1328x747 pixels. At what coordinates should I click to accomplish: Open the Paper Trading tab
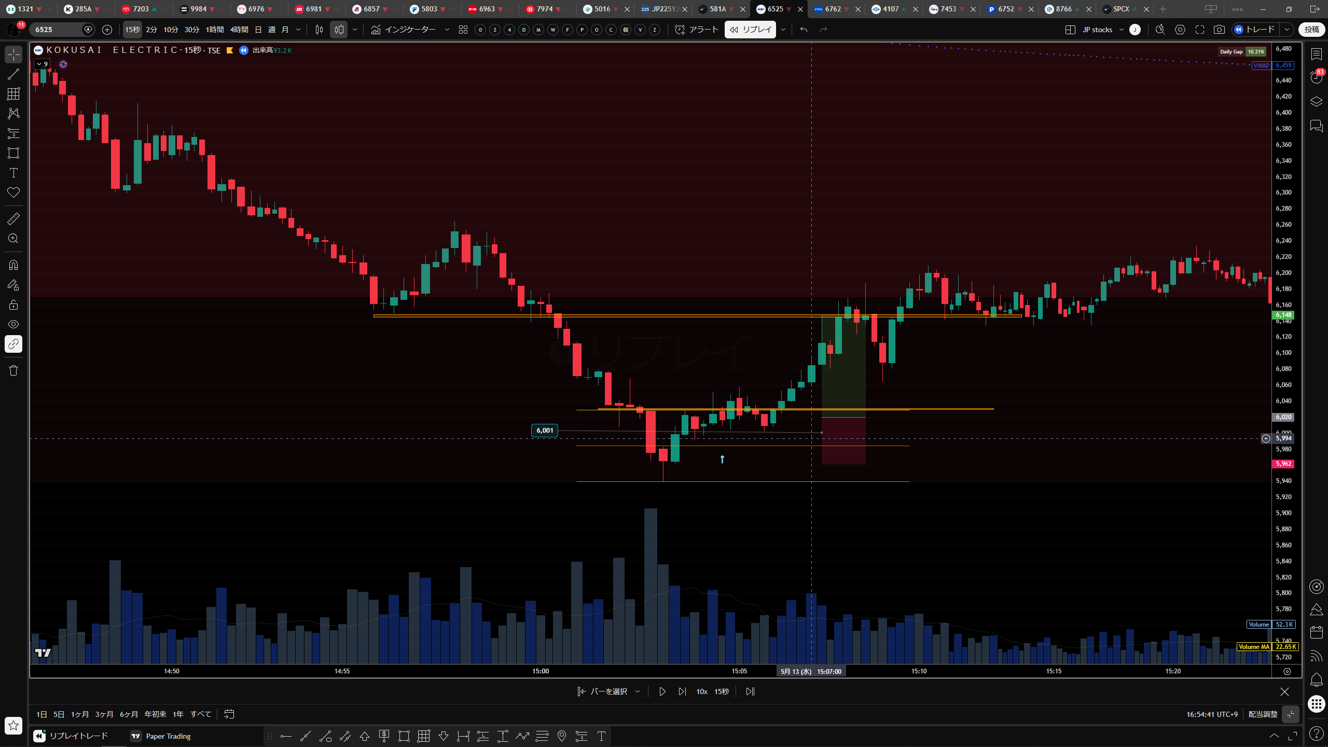(x=161, y=736)
